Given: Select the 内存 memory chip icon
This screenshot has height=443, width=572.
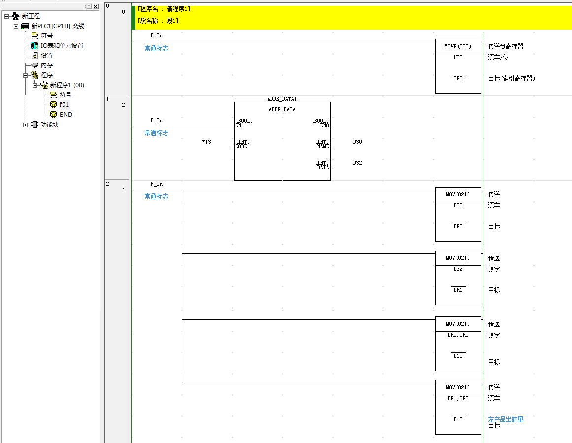Looking at the screenshot, I should coord(34,65).
